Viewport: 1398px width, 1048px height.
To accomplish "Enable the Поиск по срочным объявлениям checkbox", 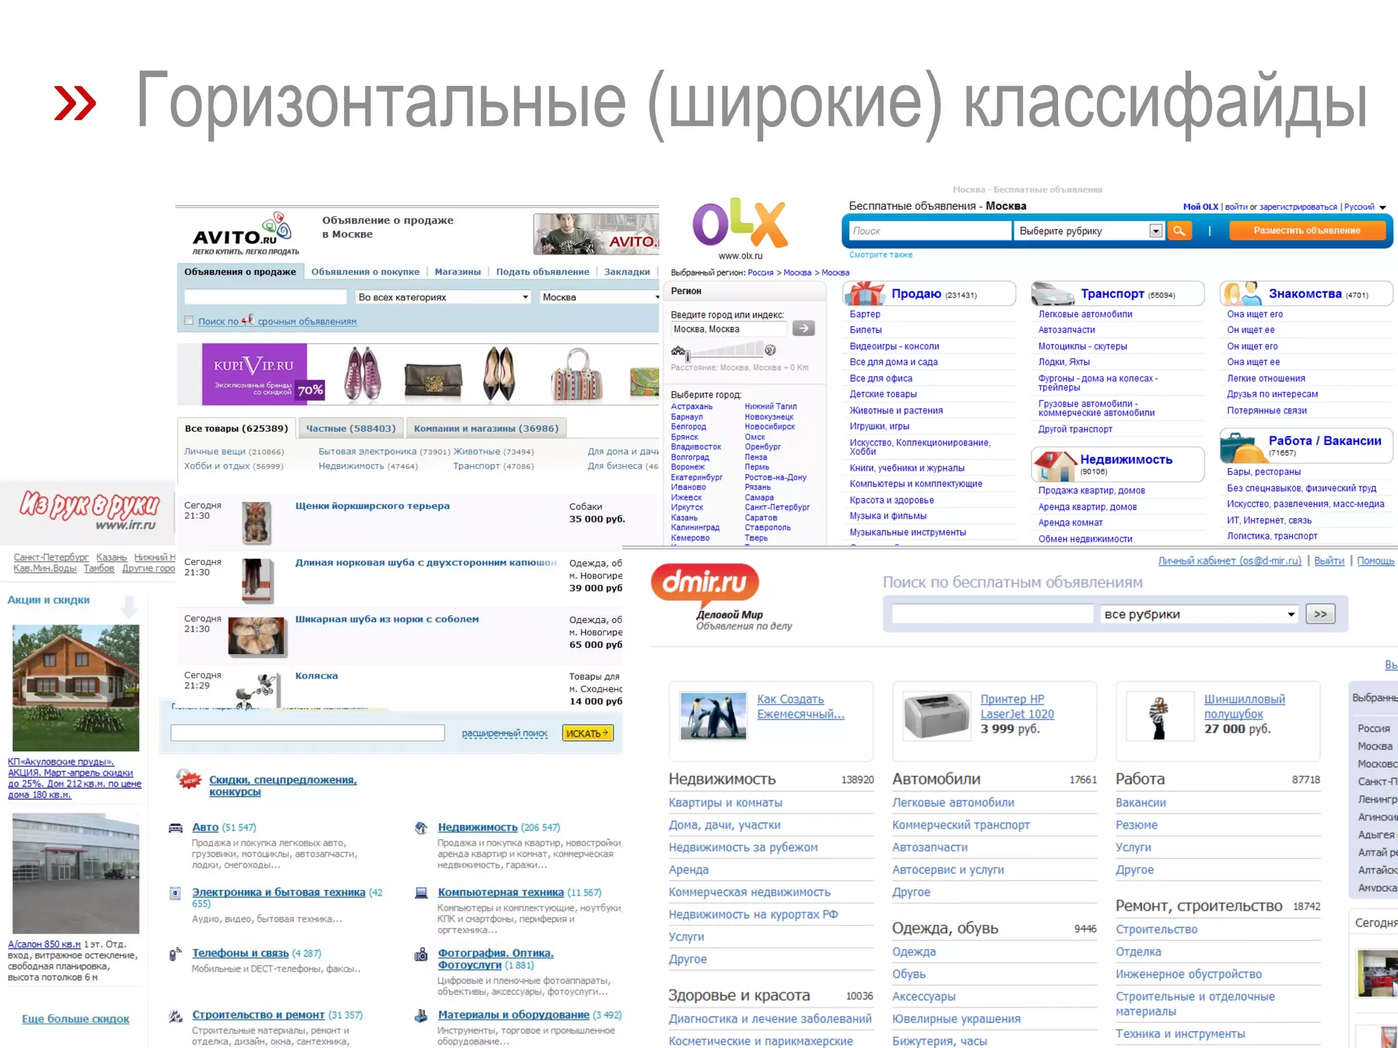I will tap(189, 320).
